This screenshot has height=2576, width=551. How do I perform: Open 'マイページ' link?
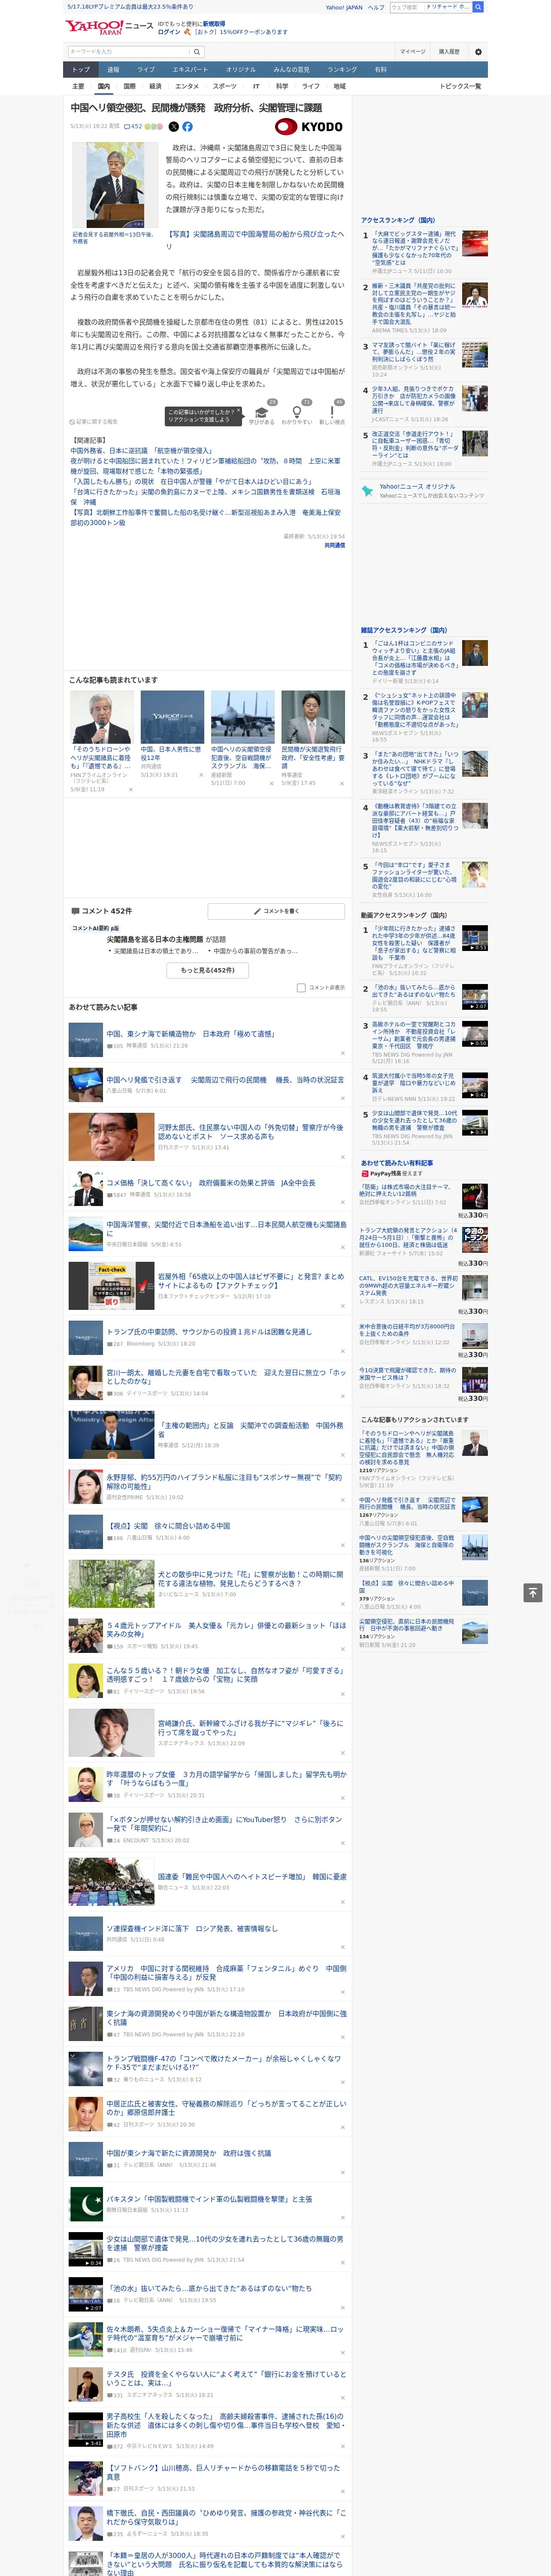click(413, 51)
